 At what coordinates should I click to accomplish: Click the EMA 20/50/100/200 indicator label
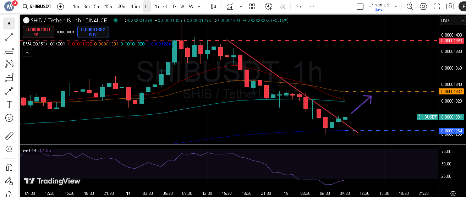[44, 44]
